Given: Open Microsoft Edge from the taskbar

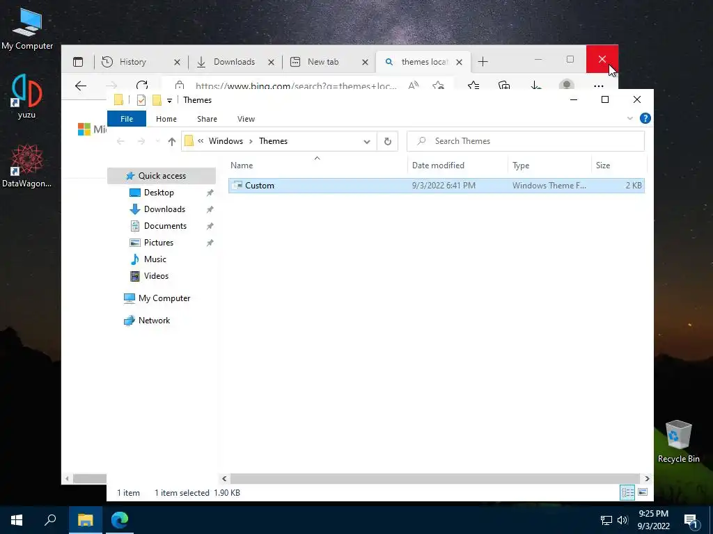Looking at the screenshot, I should point(120,520).
